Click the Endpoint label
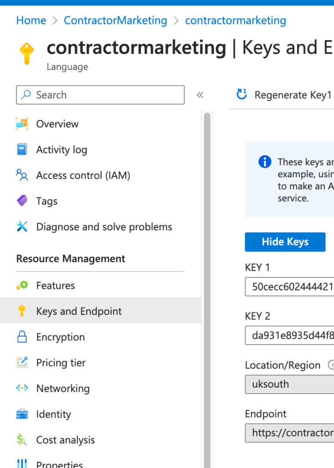 pyautogui.click(x=266, y=414)
